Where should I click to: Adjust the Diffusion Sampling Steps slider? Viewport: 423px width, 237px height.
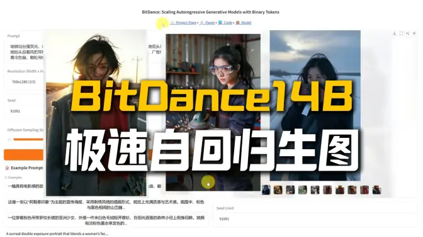(28, 139)
